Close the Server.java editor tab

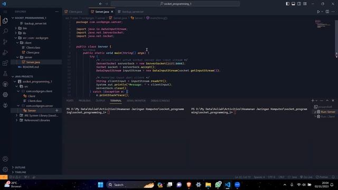click(x=112, y=12)
